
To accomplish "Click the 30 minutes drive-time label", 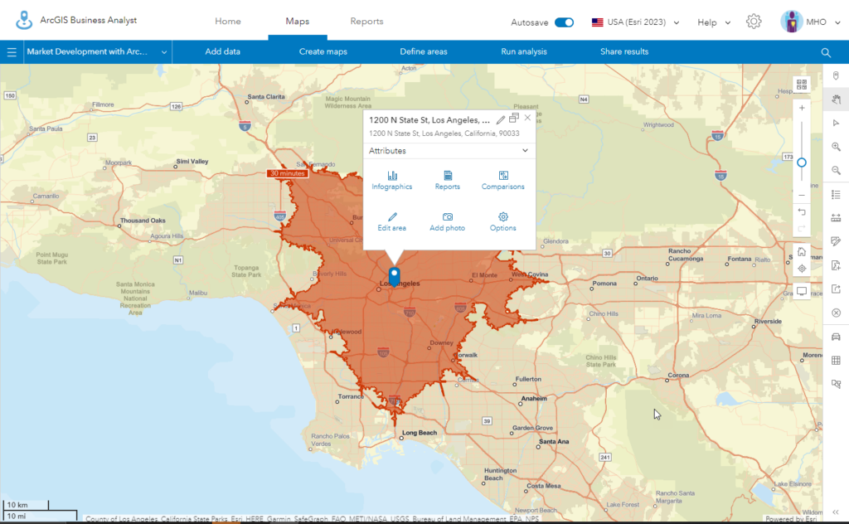I will point(288,173).
